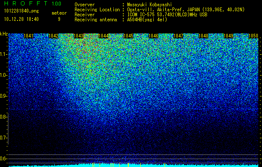Select the Ogata-vill. Akita-Pref. JAPAN location text
The height and width of the screenshot is (167, 262).
(186, 10)
